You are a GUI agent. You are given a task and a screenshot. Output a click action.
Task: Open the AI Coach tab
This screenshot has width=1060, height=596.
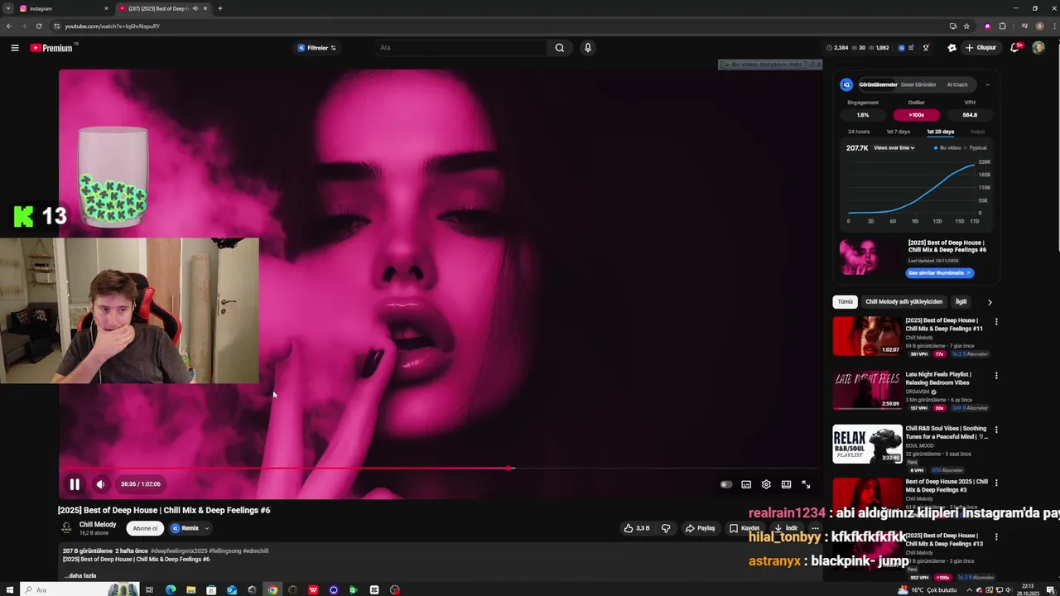957,84
